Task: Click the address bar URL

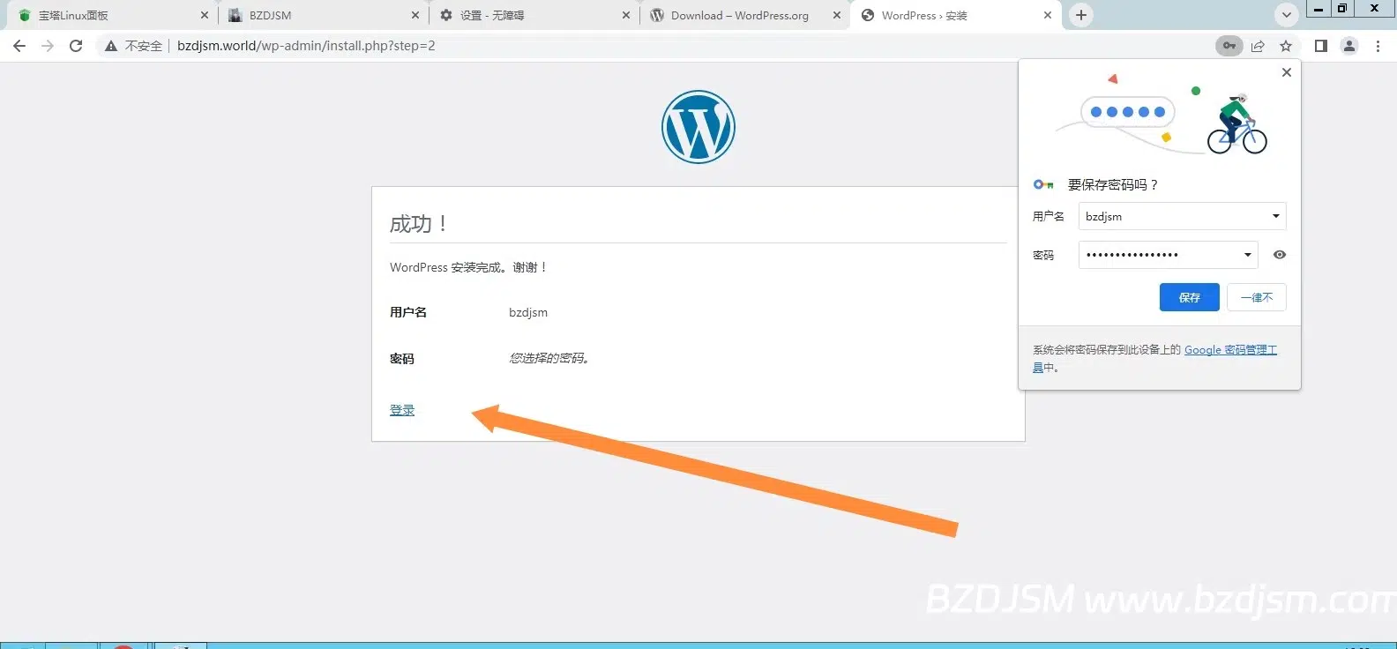Action: [306, 46]
